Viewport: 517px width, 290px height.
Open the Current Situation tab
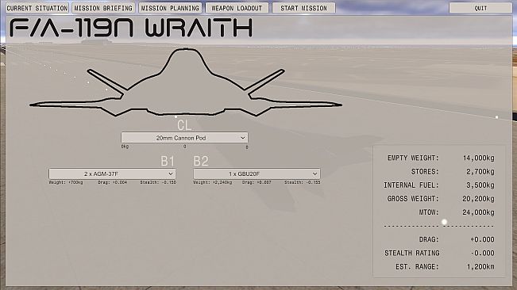click(x=37, y=8)
